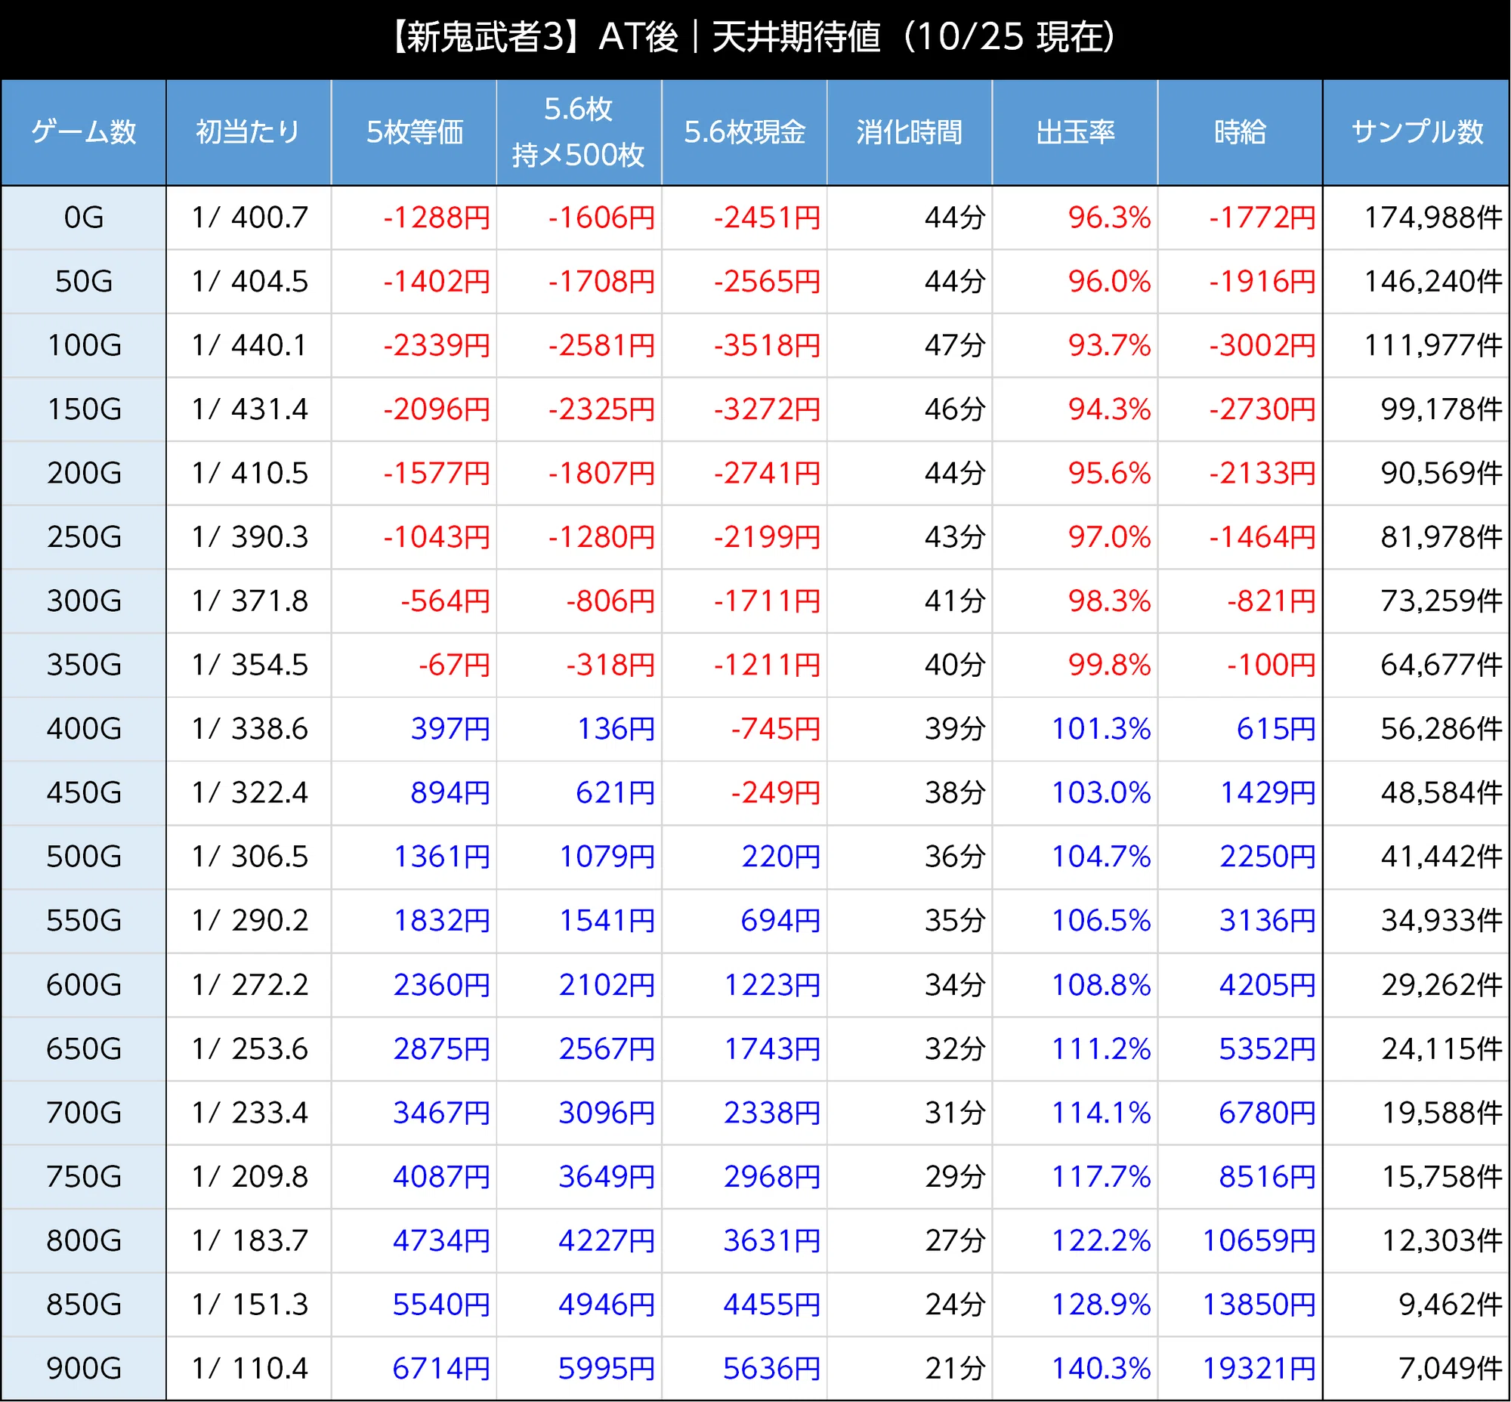Click the 時給 column header

[x=1240, y=132]
